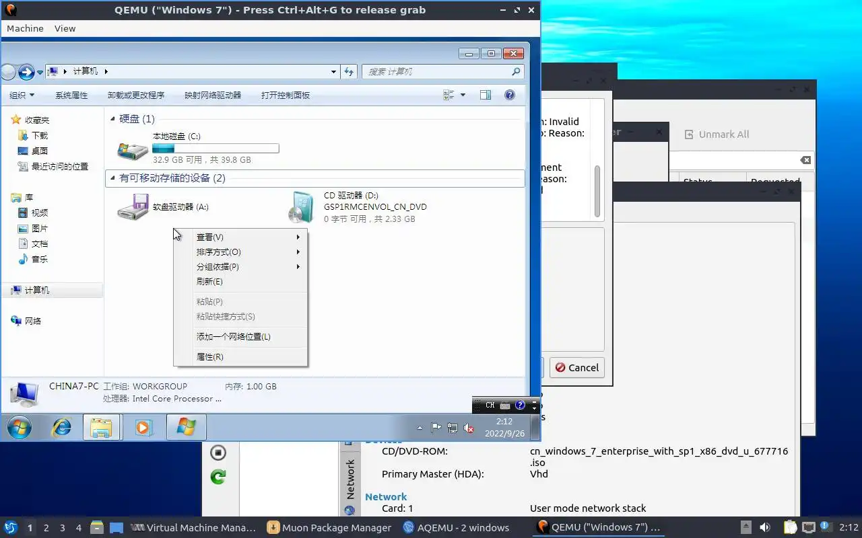Open Windows Media Player taskbar icon

pos(143,427)
